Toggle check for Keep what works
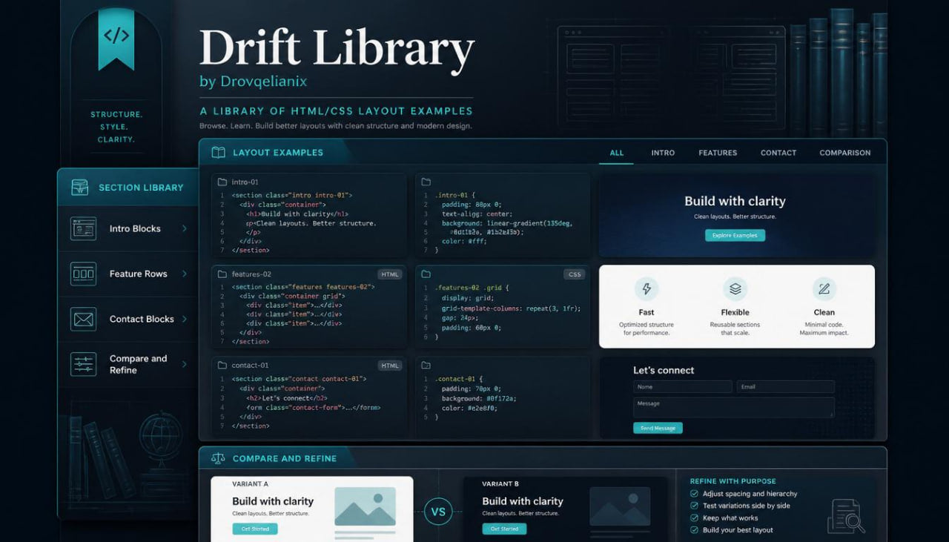The height and width of the screenshot is (542, 949). click(x=695, y=518)
